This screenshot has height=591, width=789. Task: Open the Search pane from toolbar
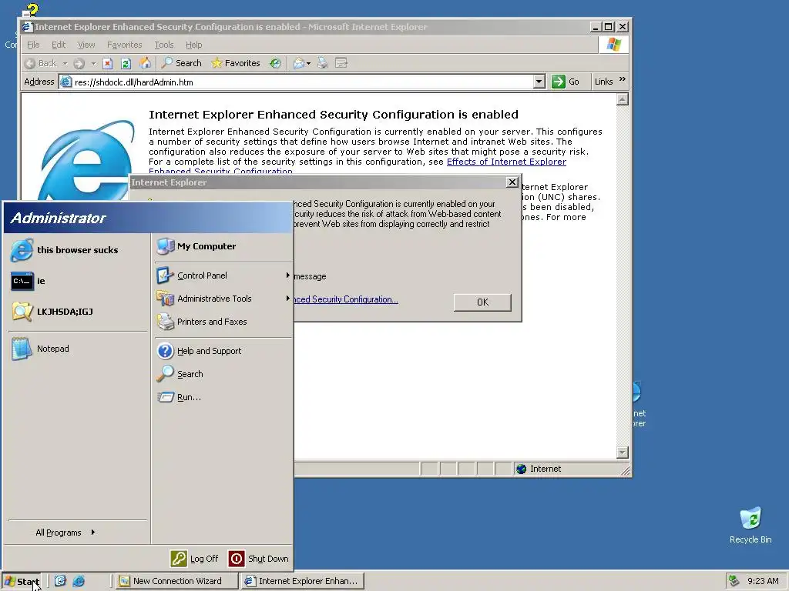click(182, 63)
